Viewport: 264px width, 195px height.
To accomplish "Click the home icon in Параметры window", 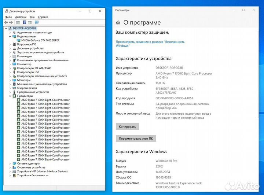I will (x=118, y=22).
